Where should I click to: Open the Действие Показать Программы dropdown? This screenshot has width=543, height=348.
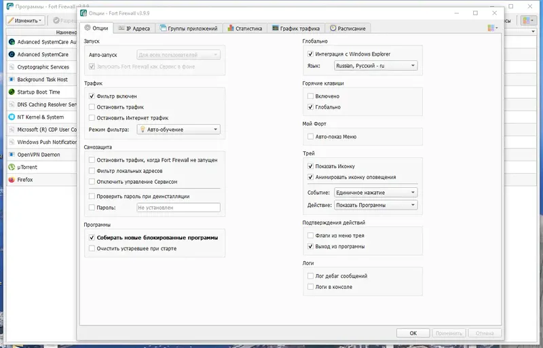point(376,205)
